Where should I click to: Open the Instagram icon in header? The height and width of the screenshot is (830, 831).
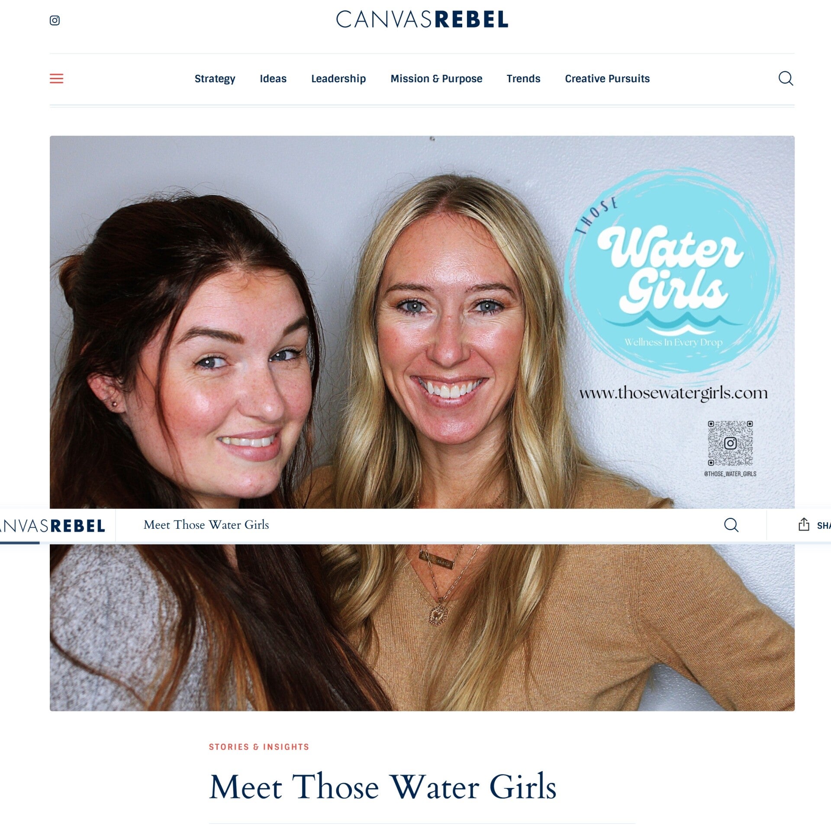point(55,20)
